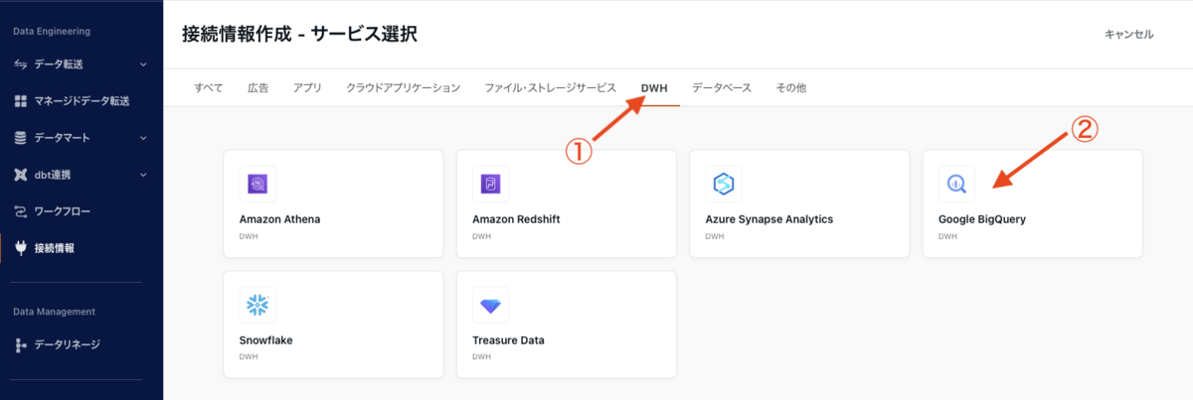Viewport: 1193px width, 400px height.
Task: Open データリネージ lineage icon in sidebar
Action: pos(21,344)
